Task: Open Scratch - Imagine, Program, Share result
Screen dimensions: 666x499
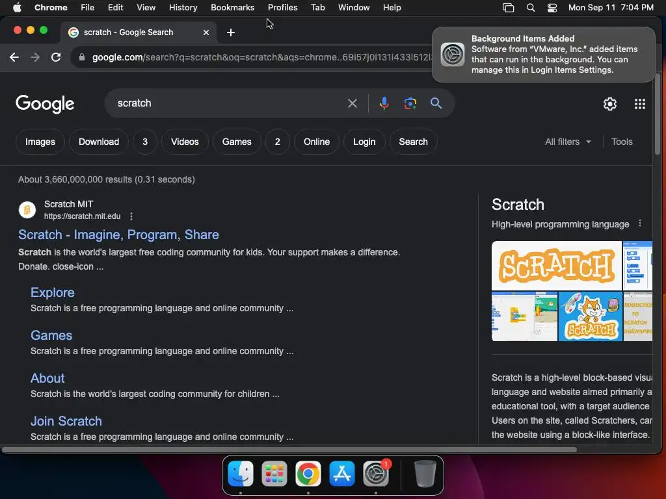Action: tap(118, 235)
